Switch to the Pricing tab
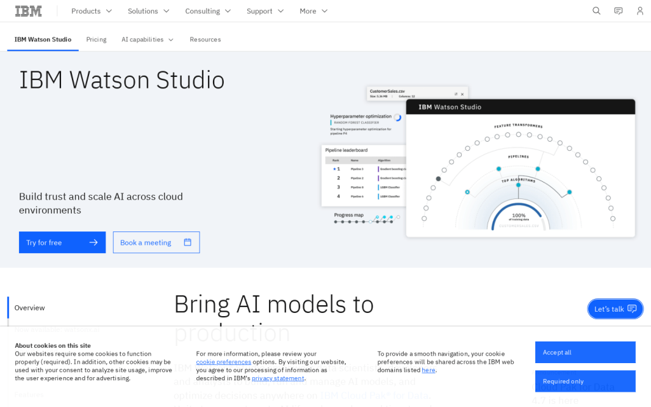Screen dimensions: 651x407 [x=96, y=39]
